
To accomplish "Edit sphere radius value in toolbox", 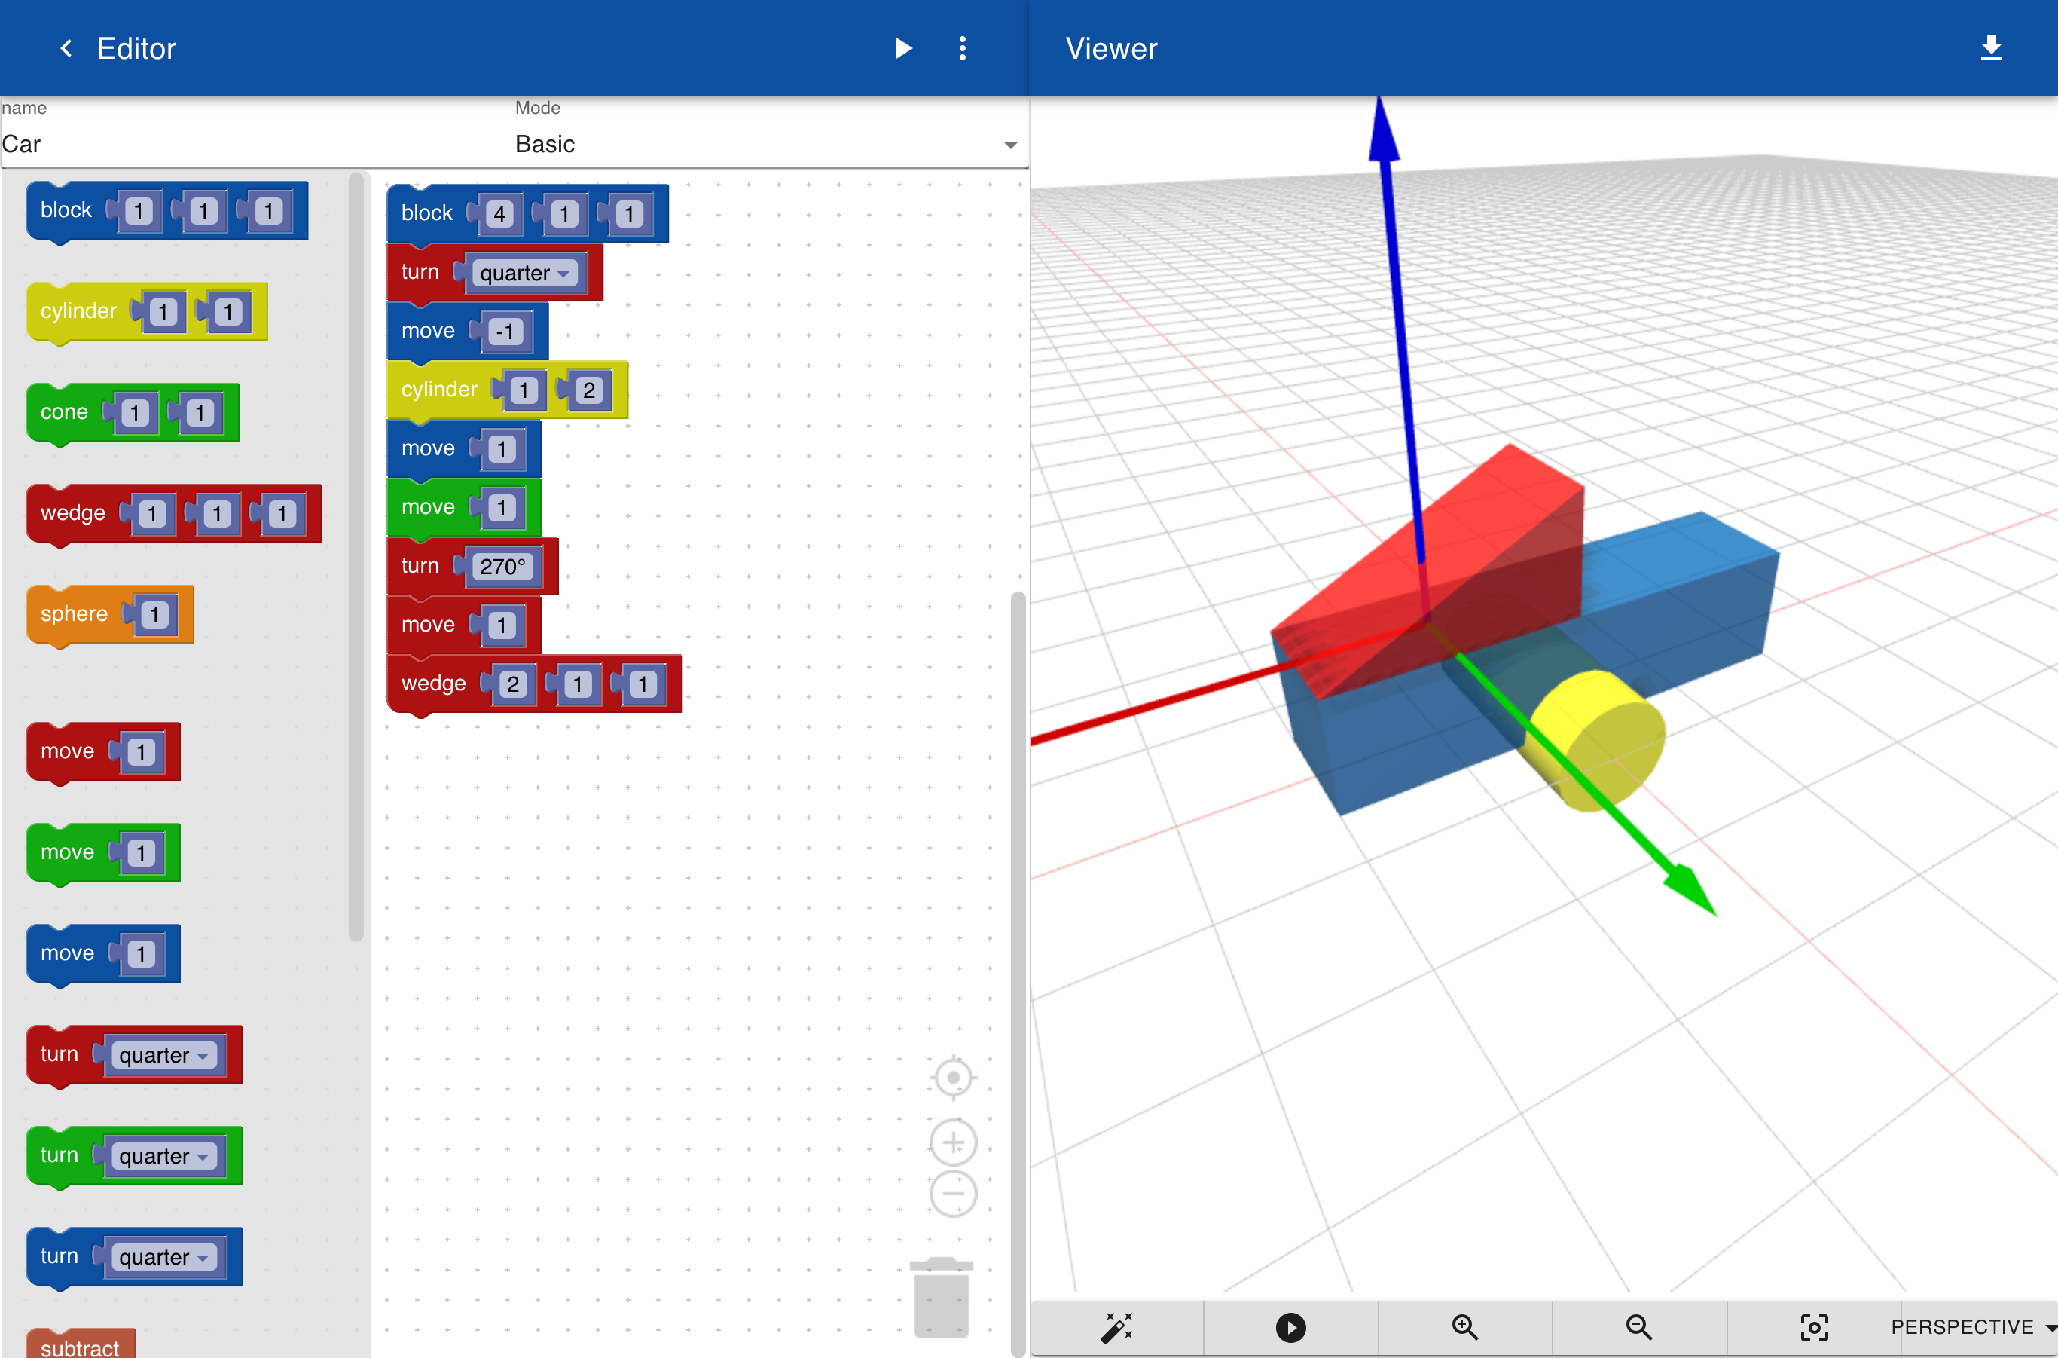I will point(154,615).
